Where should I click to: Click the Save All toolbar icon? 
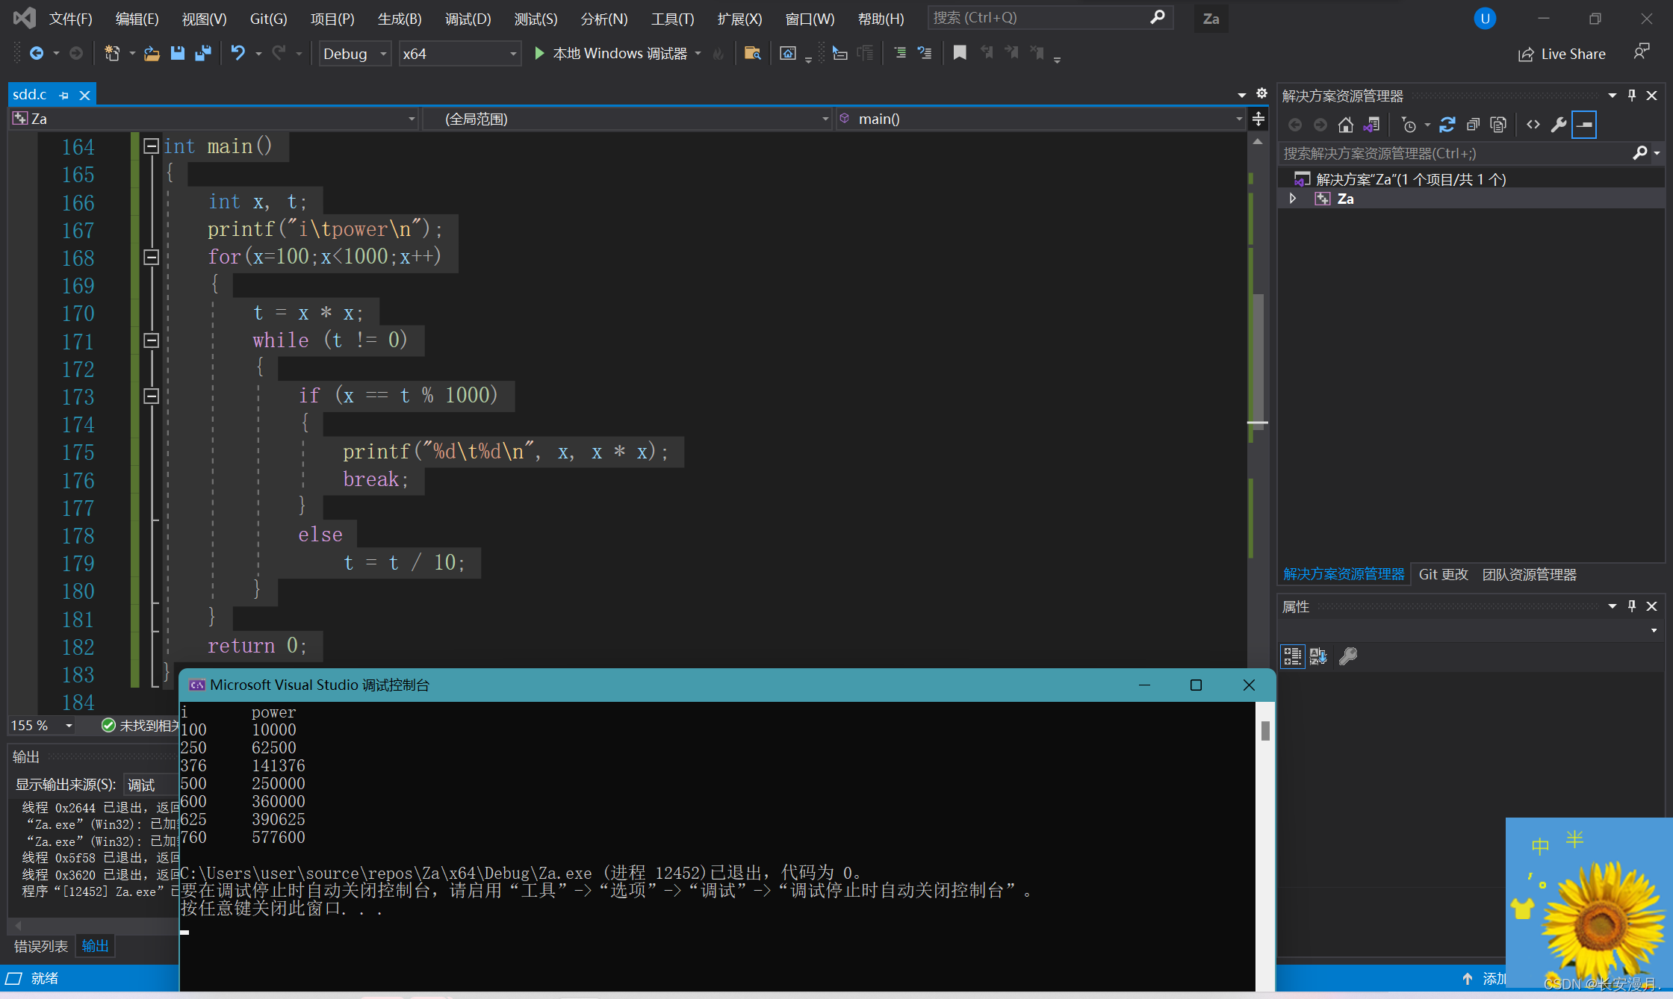pyautogui.click(x=202, y=54)
